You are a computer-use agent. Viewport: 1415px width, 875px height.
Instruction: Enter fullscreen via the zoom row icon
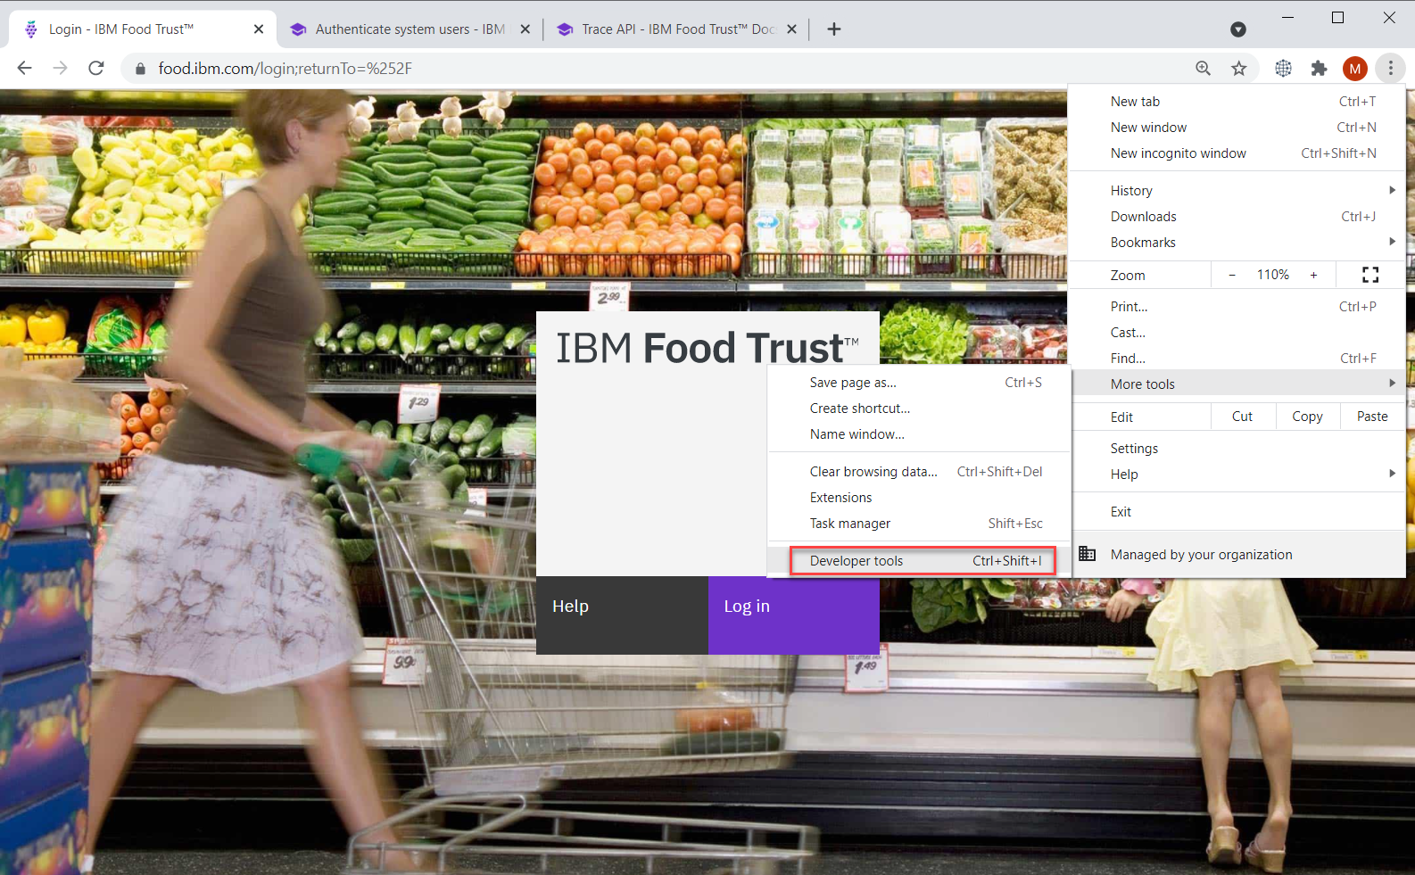[1370, 275]
